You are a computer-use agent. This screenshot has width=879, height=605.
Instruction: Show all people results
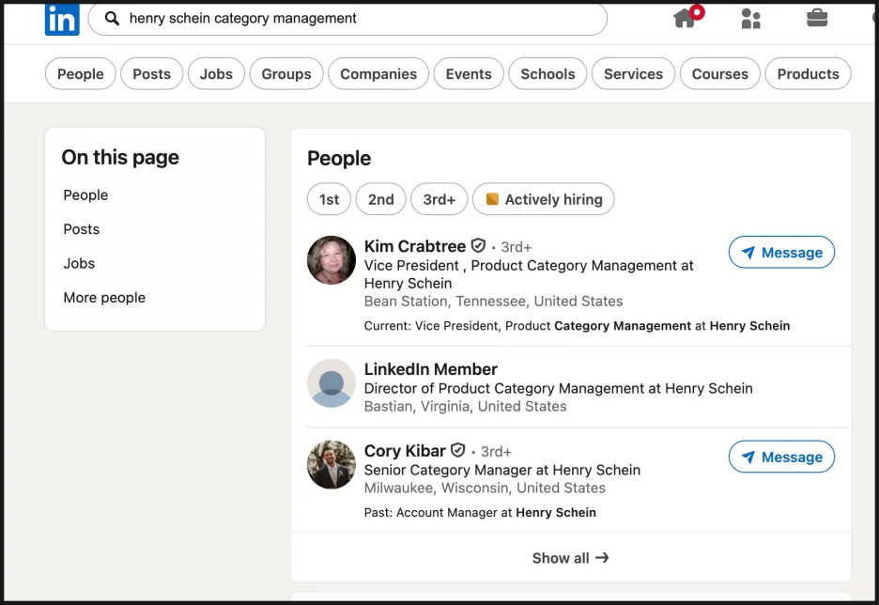tap(571, 558)
